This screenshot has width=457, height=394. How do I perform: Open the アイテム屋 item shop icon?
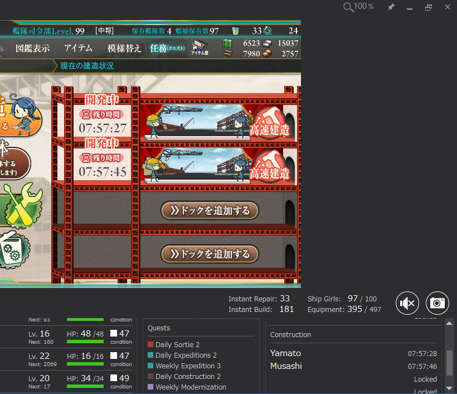tap(200, 47)
